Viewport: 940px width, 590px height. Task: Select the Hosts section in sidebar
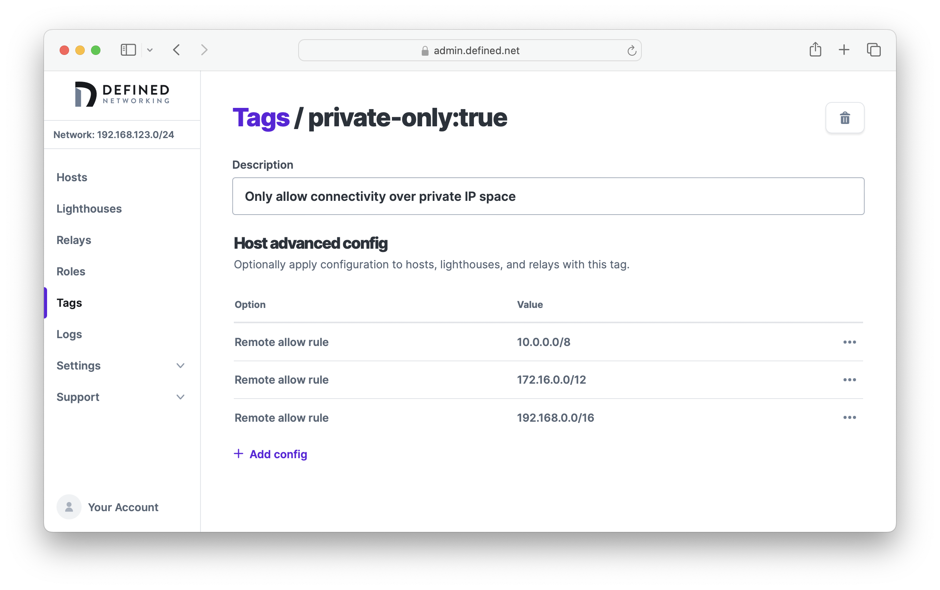point(72,177)
